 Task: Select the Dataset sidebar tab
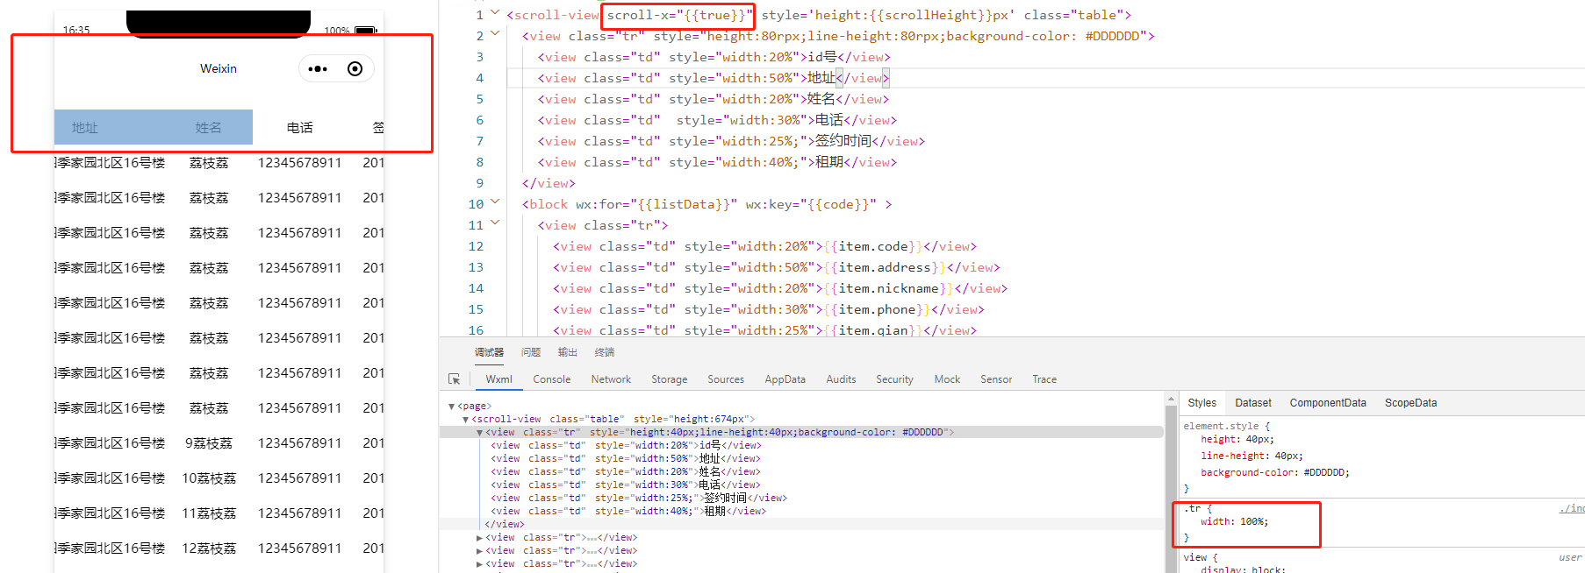coord(1252,403)
